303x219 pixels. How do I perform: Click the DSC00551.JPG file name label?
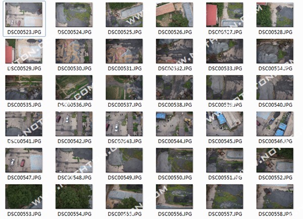(x=225, y=178)
